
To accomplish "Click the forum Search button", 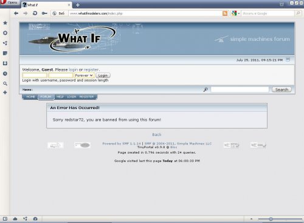I will click(282, 90).
